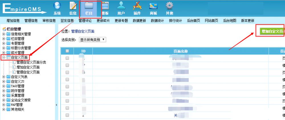Click the 栏目管理 home icon
Screen dimensions: 285x120
4,29
